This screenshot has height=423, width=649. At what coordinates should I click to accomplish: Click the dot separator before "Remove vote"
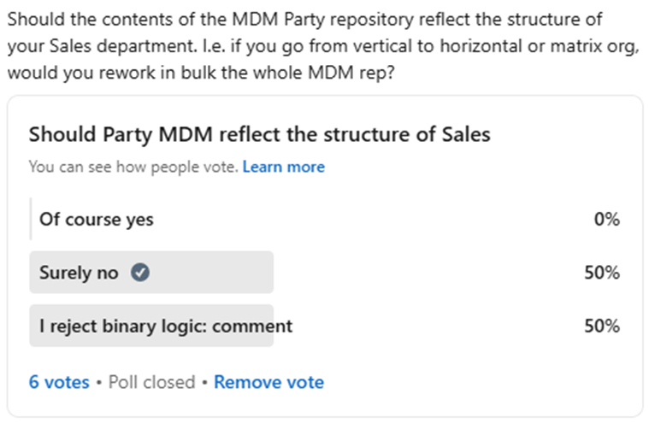coord(204,382)
